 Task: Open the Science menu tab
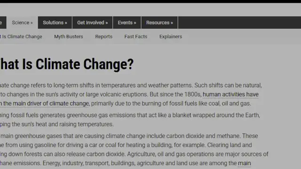click(22, 23)
